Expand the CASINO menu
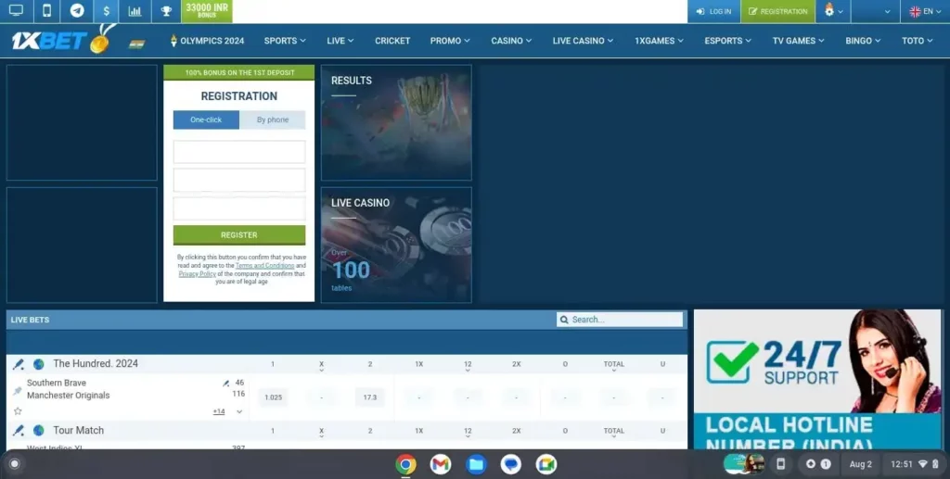 511,41
